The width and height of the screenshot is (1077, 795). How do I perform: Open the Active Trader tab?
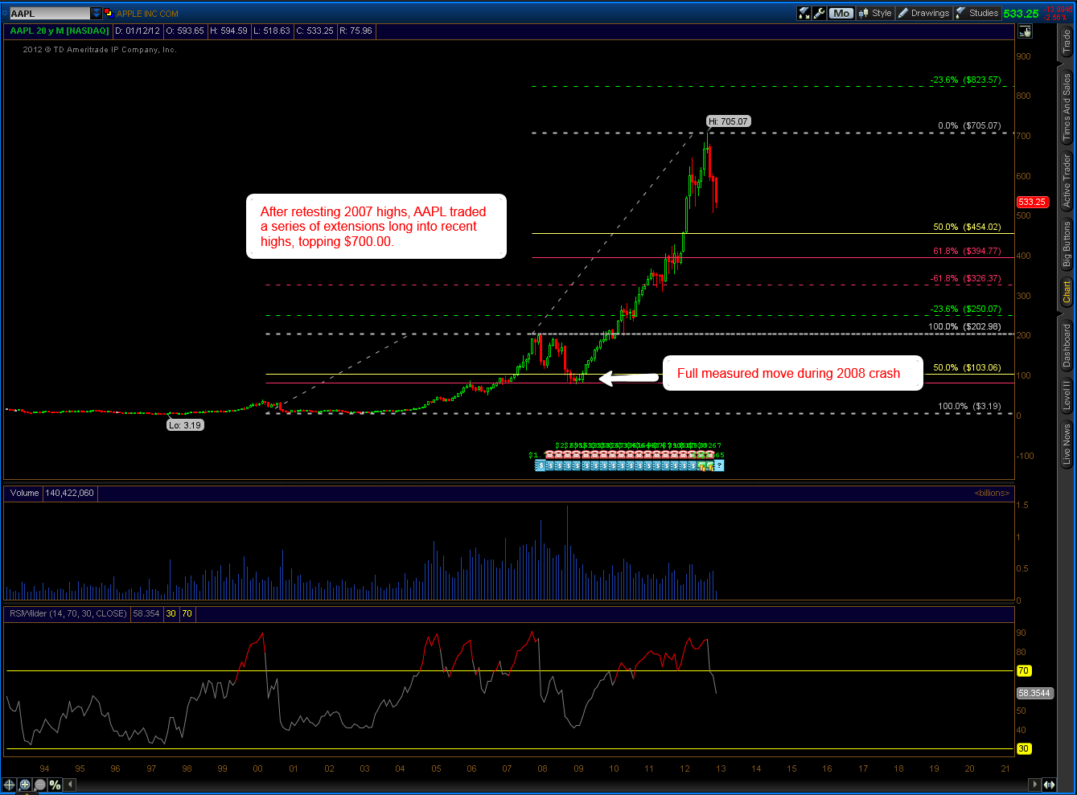point(1067,182)
